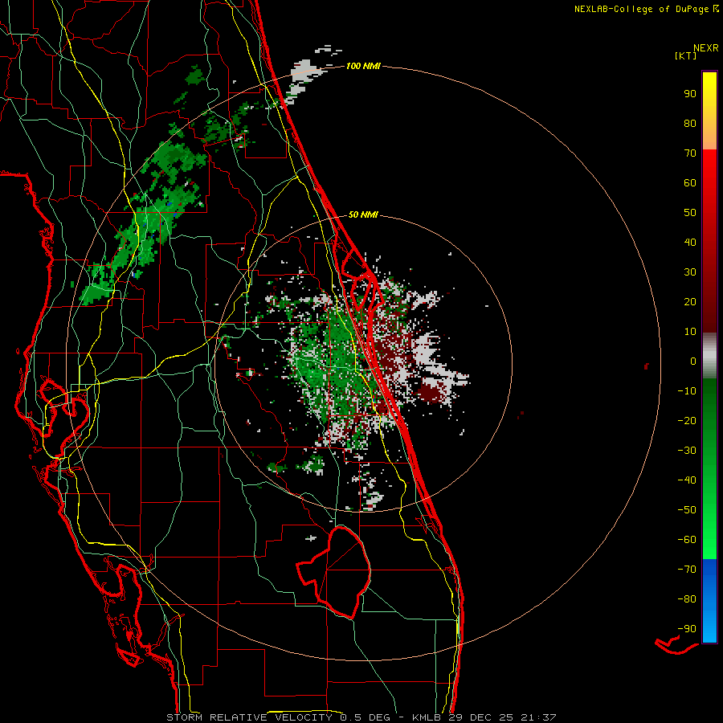Click the blue bottom segment of velocity color bar

click(x=709, y=601)
